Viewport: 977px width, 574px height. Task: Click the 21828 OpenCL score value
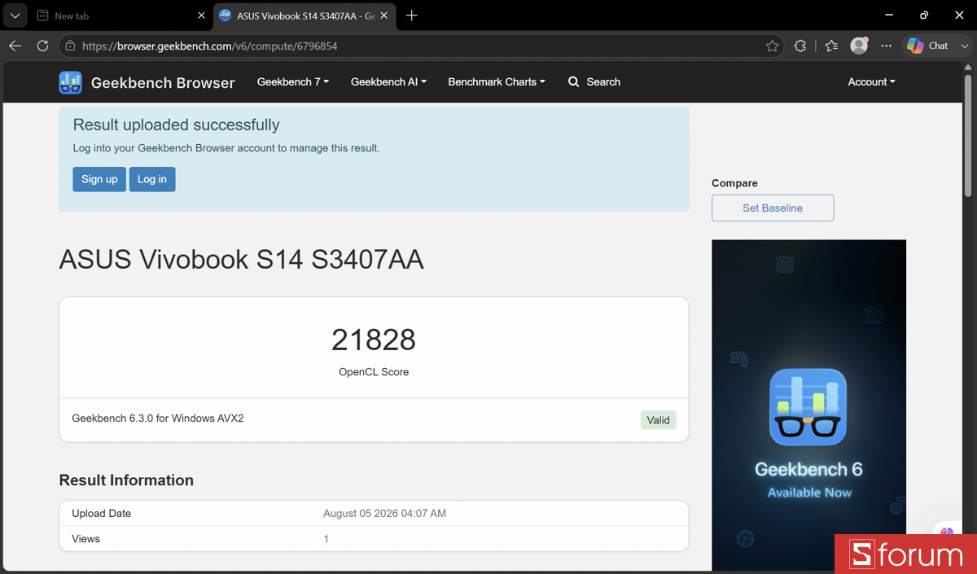click(374, 340)
